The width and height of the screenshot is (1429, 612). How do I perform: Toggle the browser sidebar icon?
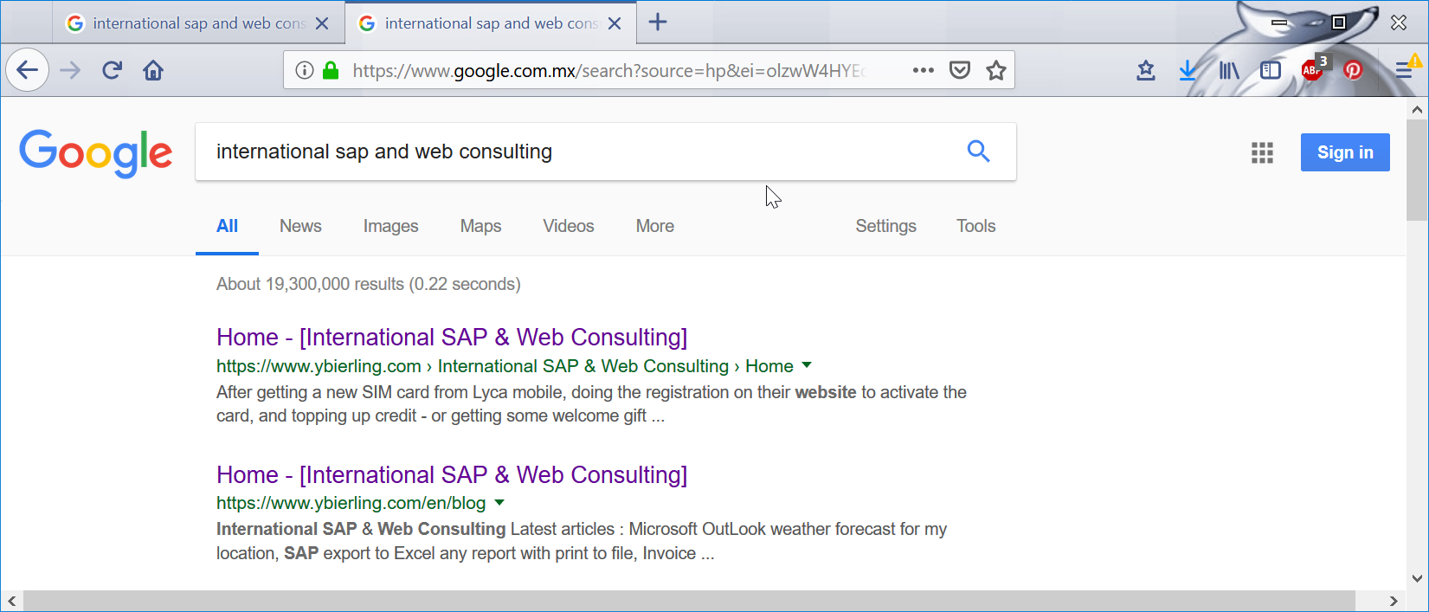click(x=1270, y=70)
